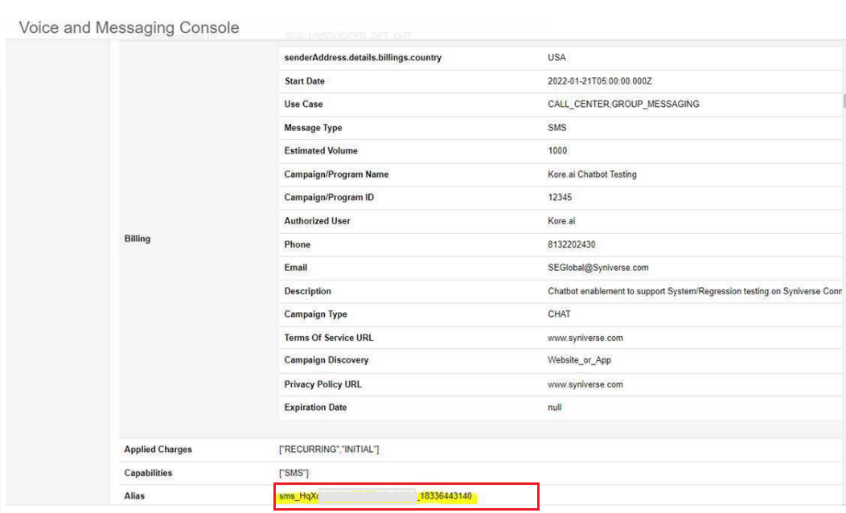Click the Expiration Date value null
This screenshot has height=513, width=846.
(556, 408)
